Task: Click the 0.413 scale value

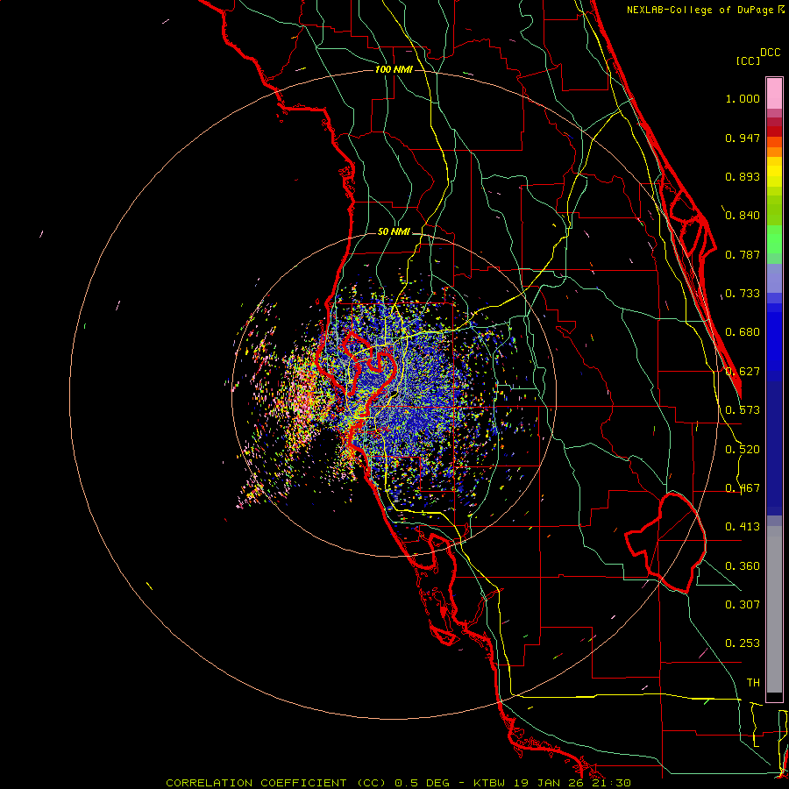Action: pos(743,527)
